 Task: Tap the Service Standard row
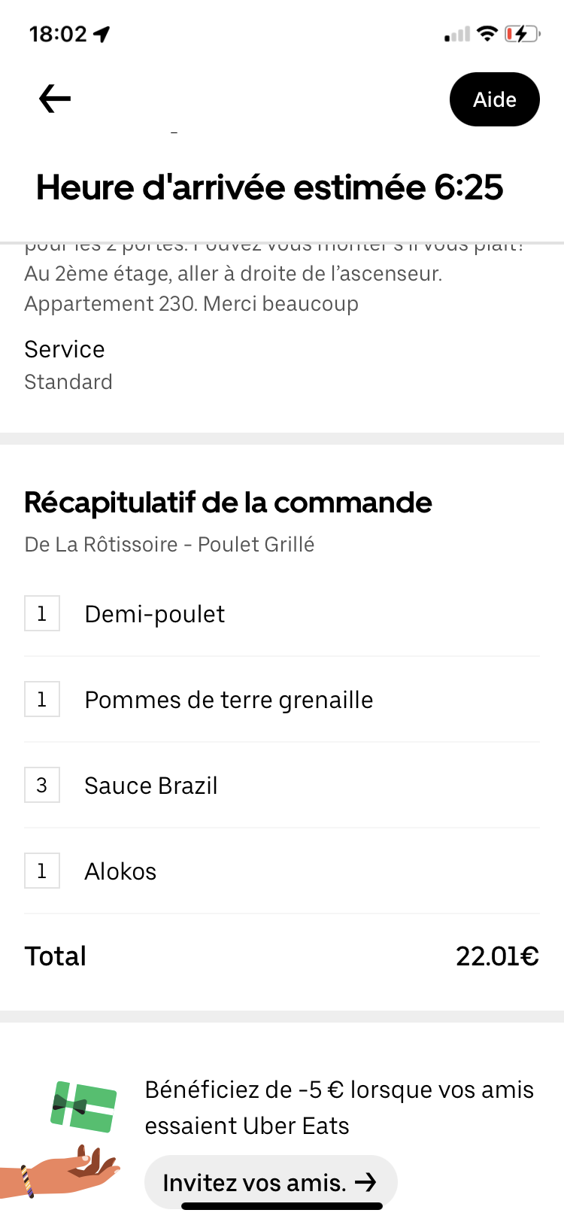click(x=68, y=365)
